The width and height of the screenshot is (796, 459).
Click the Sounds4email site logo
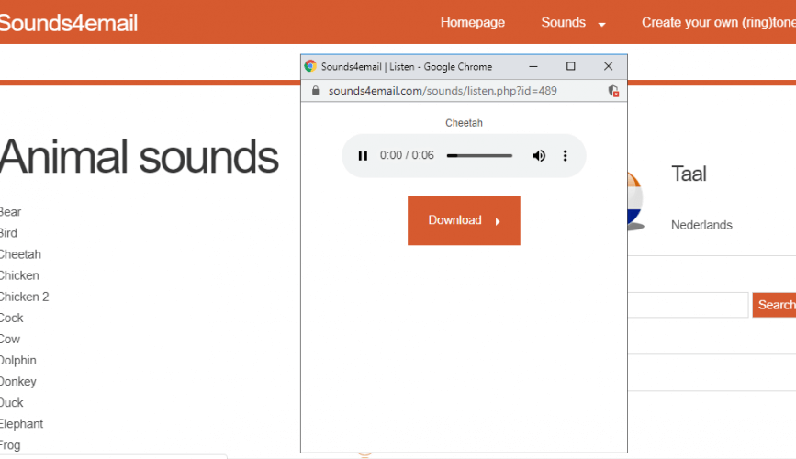68,23
